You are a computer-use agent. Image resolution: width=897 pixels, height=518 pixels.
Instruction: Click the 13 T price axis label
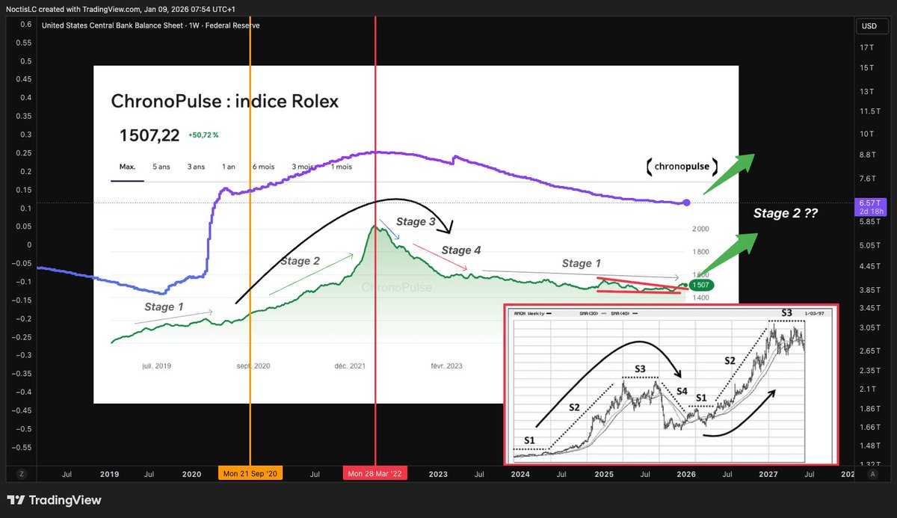[867, 92]
